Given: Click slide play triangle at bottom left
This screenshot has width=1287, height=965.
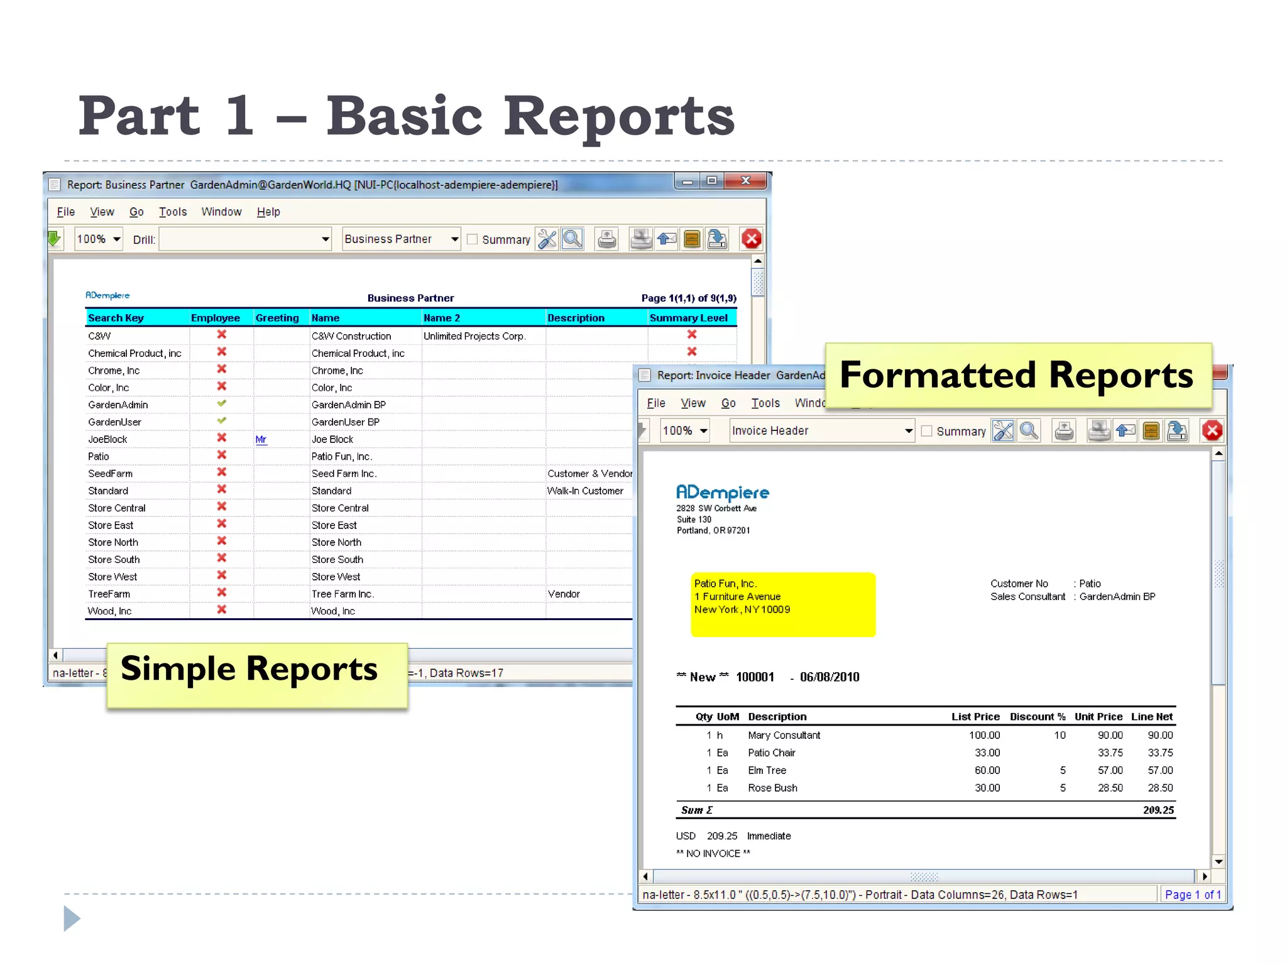Looking at the screenshot, I should click(x=72, y=919).
